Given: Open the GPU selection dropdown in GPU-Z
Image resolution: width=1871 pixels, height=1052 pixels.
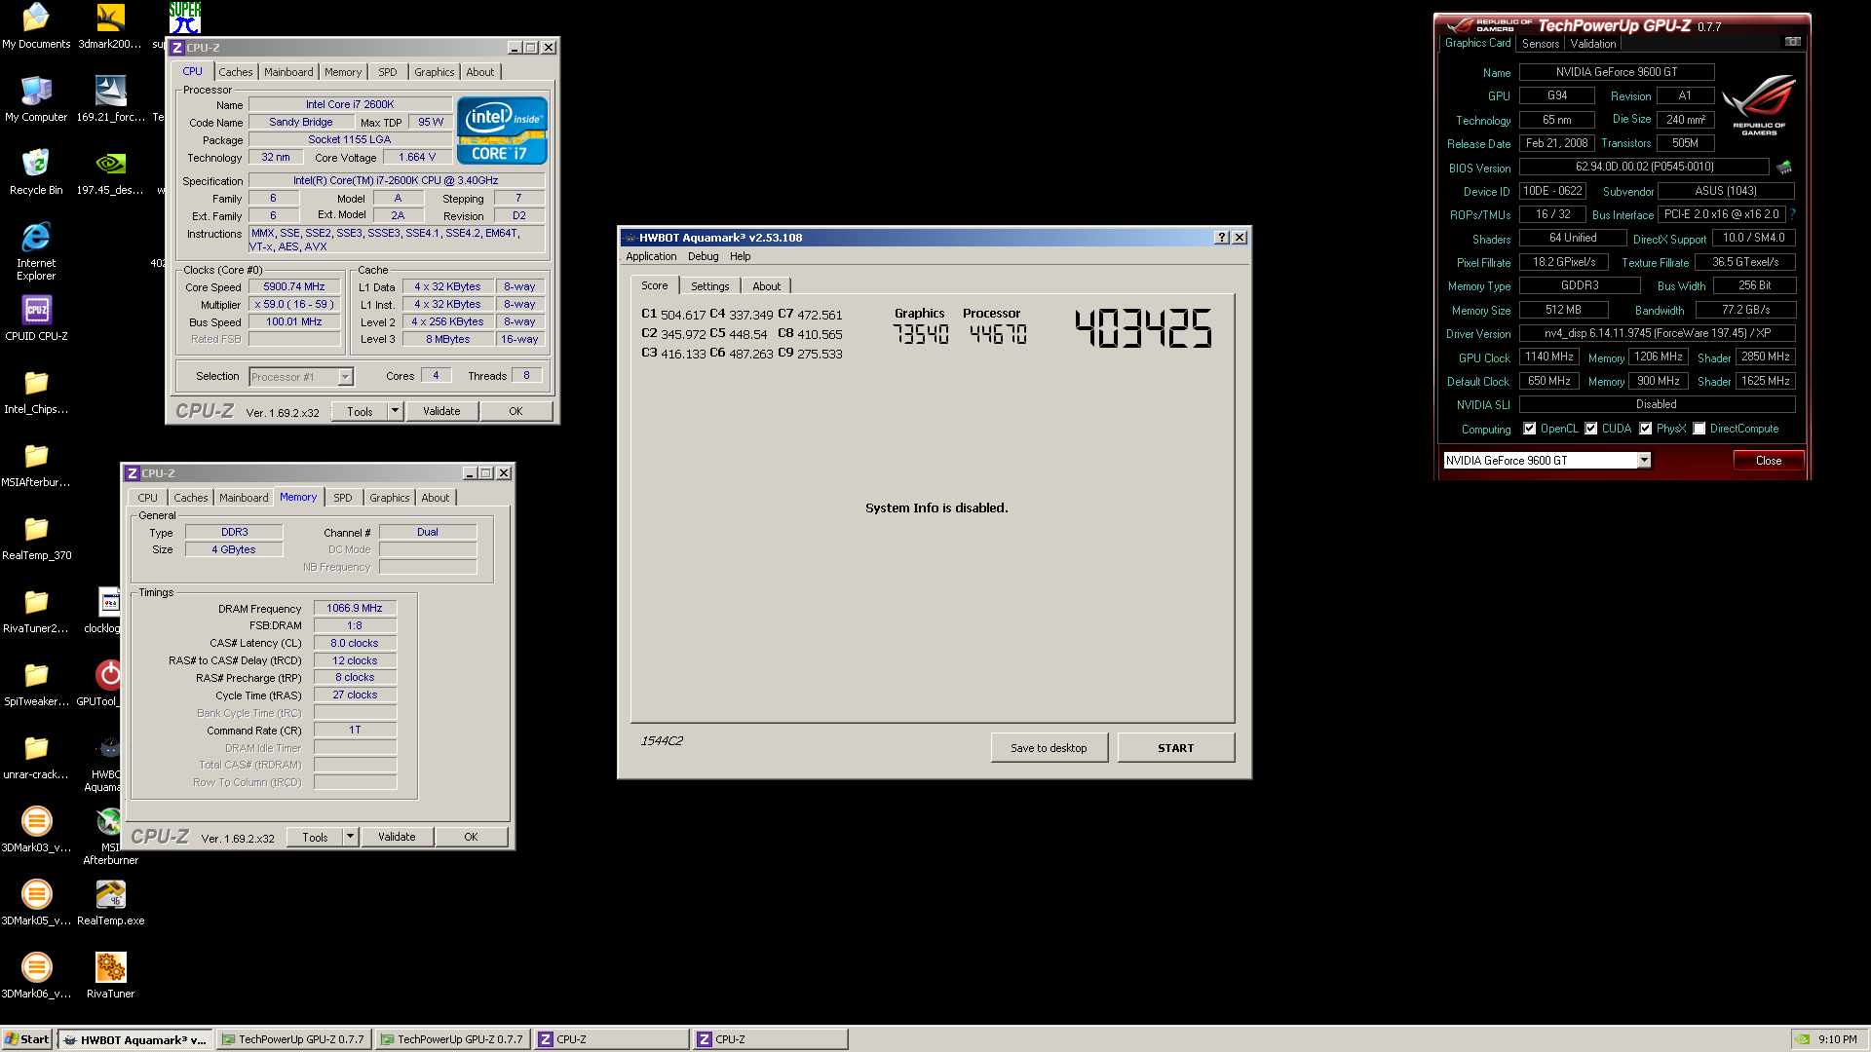Looking at the screenshot, I should tap(1644, 461).
